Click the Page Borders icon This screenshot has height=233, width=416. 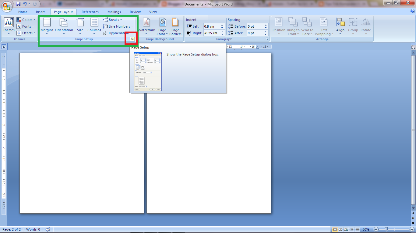pyautogui.click(x=175, y=26)
